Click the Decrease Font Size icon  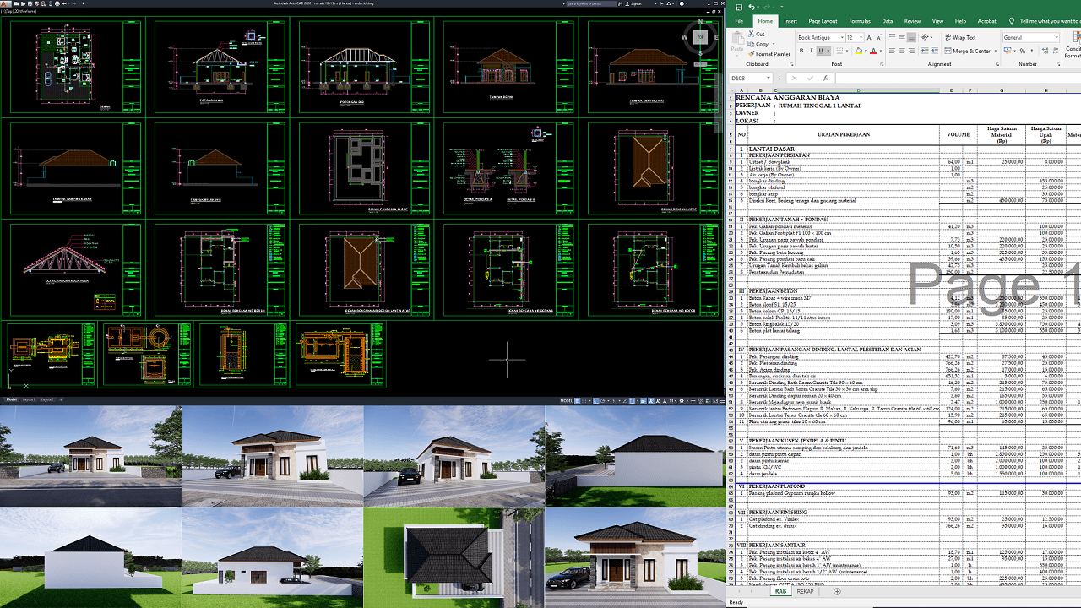click(879, 37)
